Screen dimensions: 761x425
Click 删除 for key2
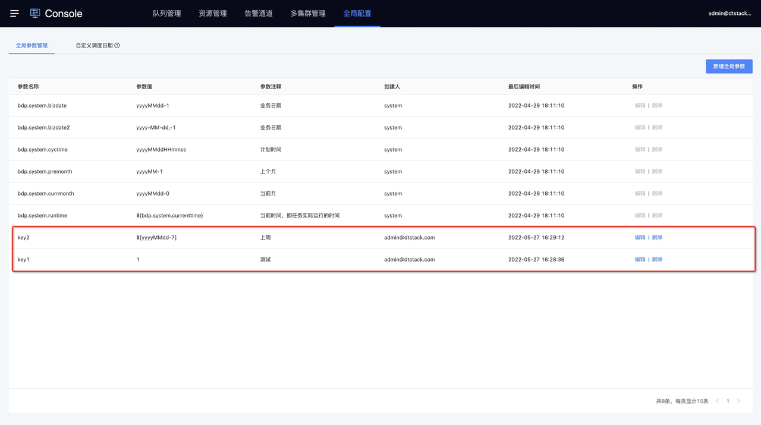pyautogui.click(x=657, y=237)
